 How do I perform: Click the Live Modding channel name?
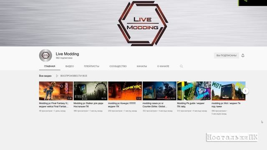click(67, 54)
